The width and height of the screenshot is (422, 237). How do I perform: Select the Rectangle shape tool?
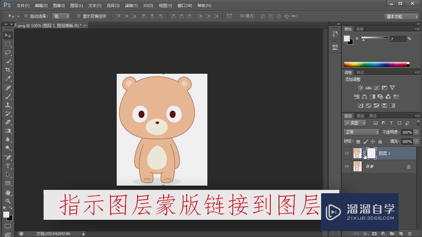(8, 183)
